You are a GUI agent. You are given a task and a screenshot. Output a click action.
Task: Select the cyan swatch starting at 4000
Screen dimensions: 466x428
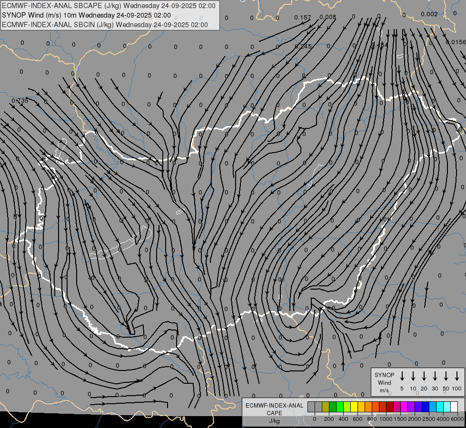tap(446, 407)
